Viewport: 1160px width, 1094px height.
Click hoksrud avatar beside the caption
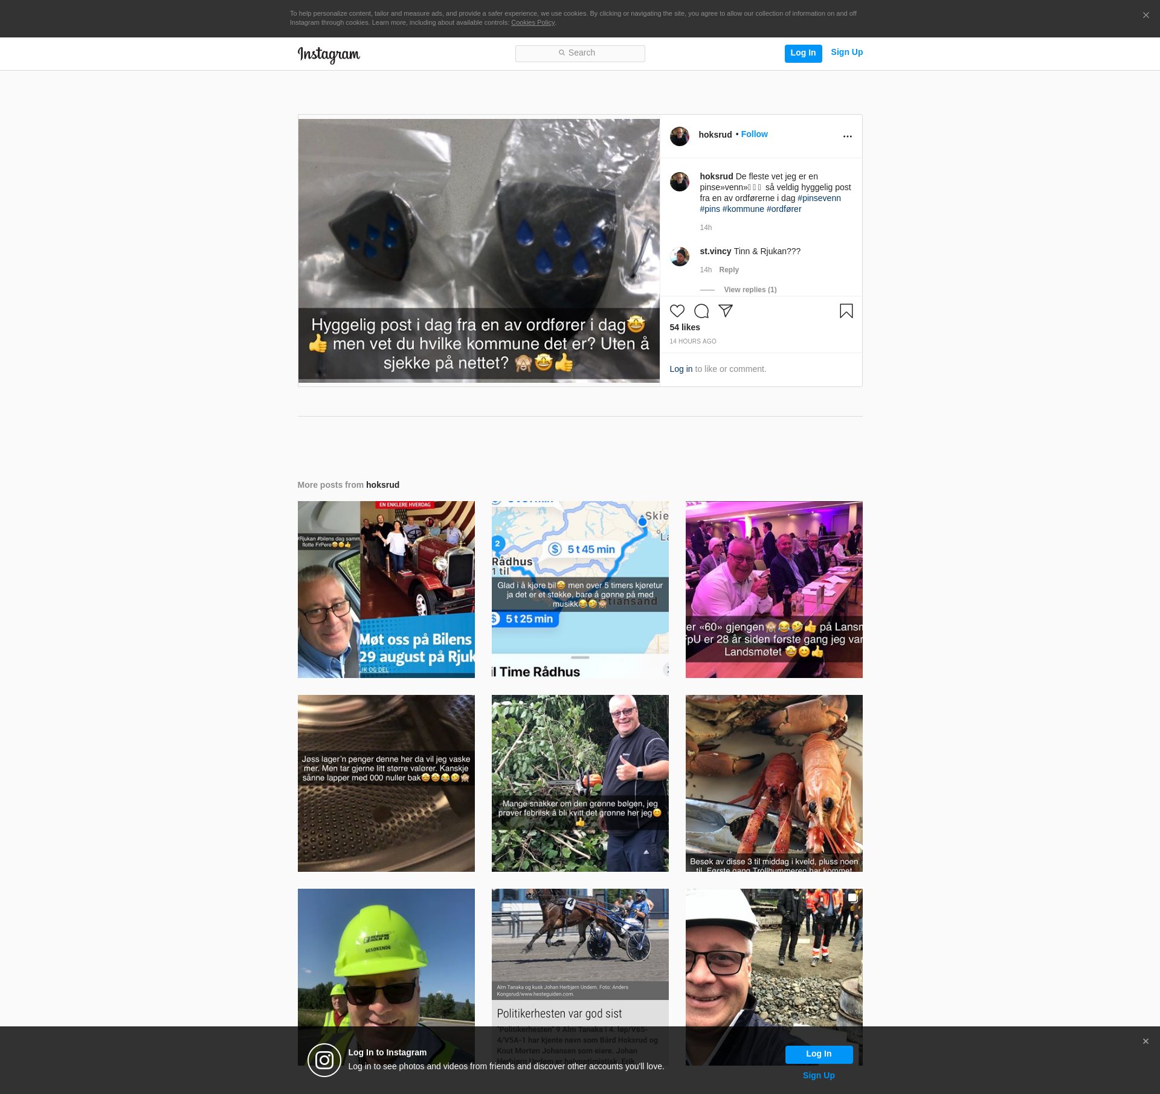tap(680, 182)
